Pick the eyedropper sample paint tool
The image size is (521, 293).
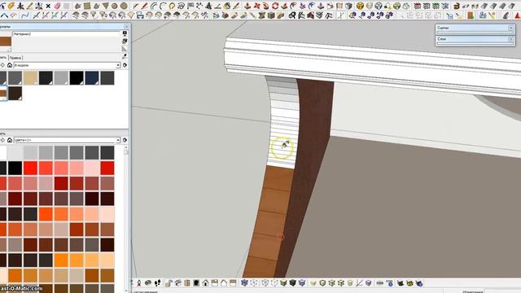(x=125, y=56)
